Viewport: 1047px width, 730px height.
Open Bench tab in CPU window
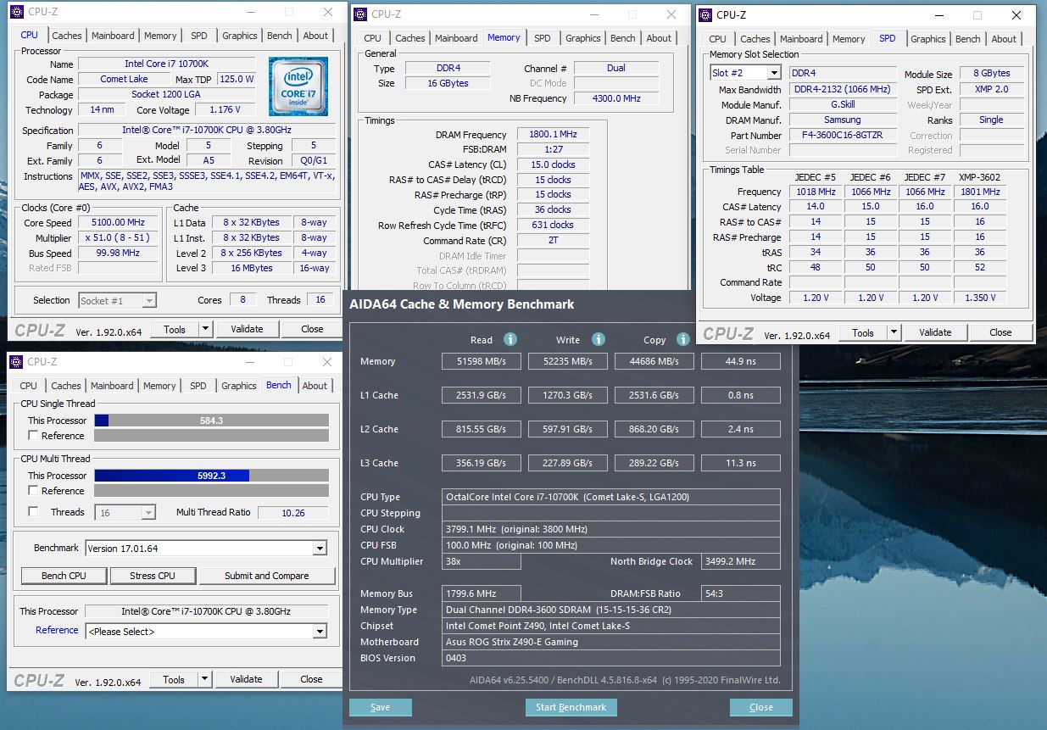[x=280, y=36]
